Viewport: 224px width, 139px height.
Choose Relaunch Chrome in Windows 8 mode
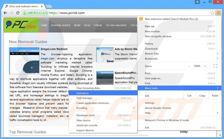coord(180,120)
